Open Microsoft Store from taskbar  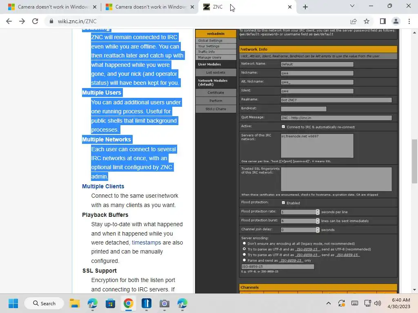(x=110, y=303)
